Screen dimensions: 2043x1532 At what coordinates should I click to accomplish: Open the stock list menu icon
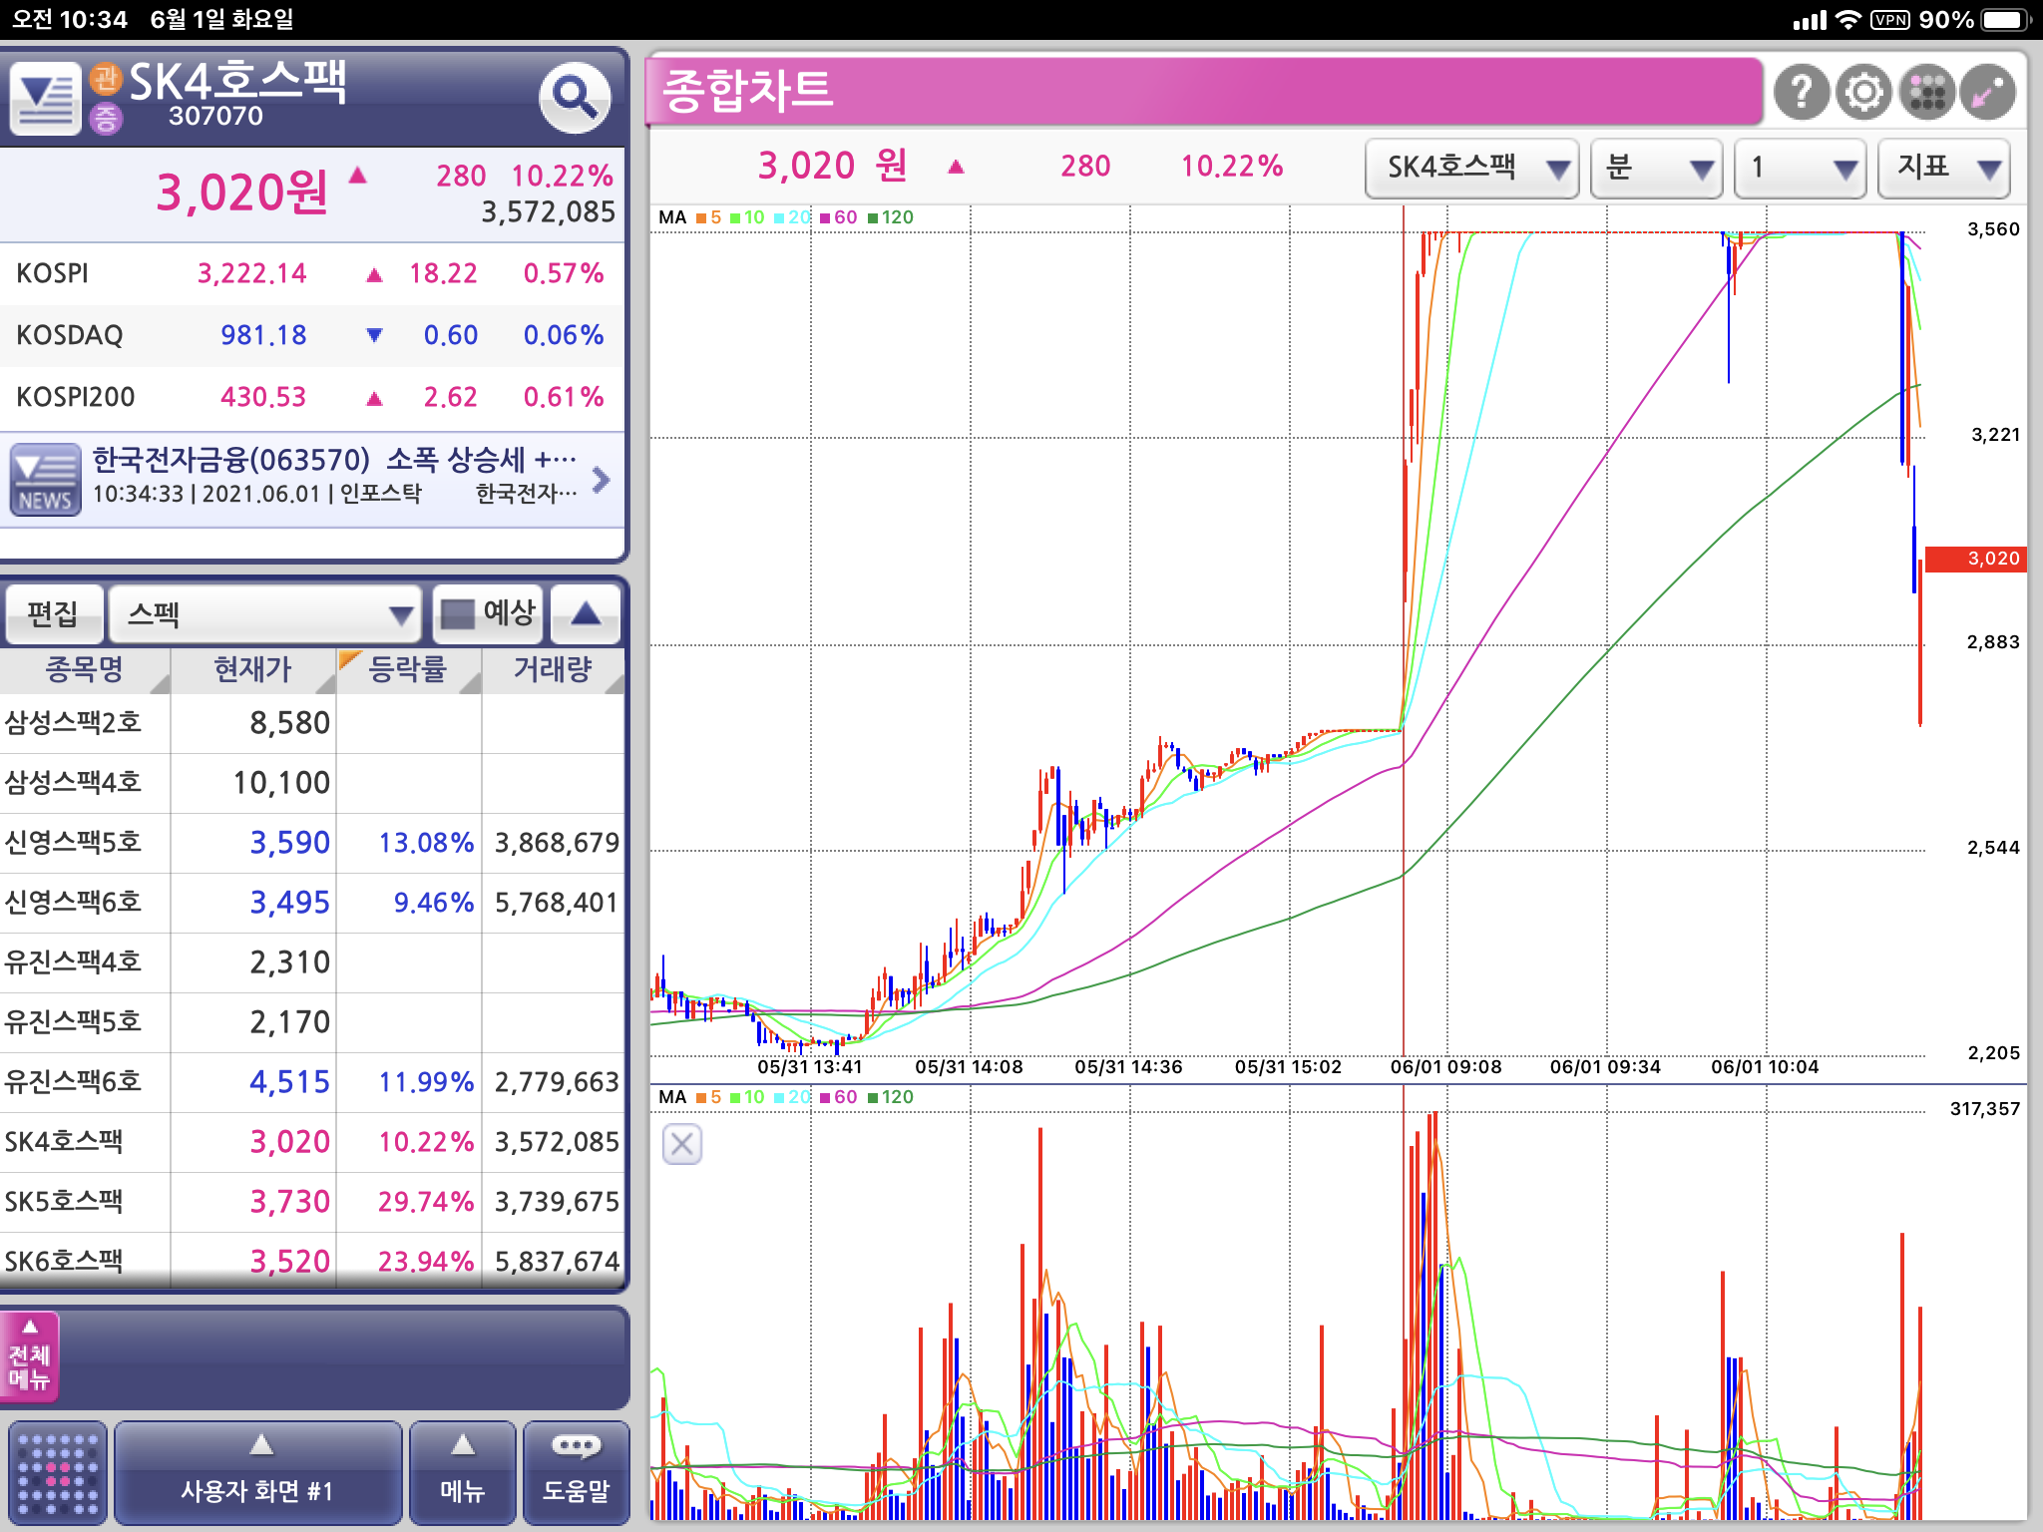pos(45,98)
